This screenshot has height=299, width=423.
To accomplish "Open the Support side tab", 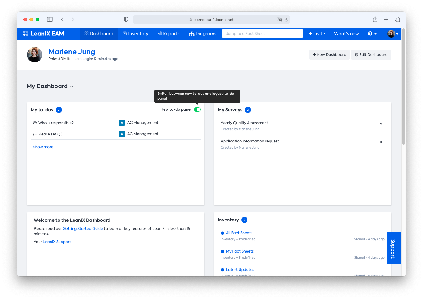I will tap(394, 248).
